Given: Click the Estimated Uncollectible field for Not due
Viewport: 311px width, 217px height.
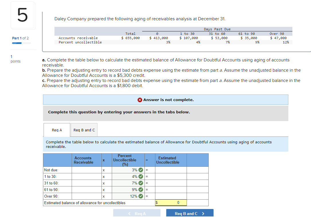Looking at the screenshot, I should coord(171,170).
